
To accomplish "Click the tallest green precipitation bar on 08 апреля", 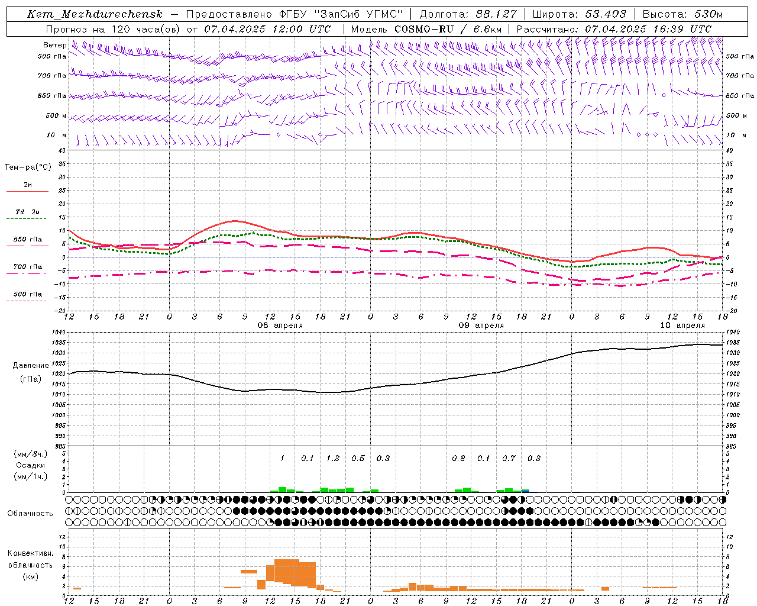I will click(x=282, y=489).
